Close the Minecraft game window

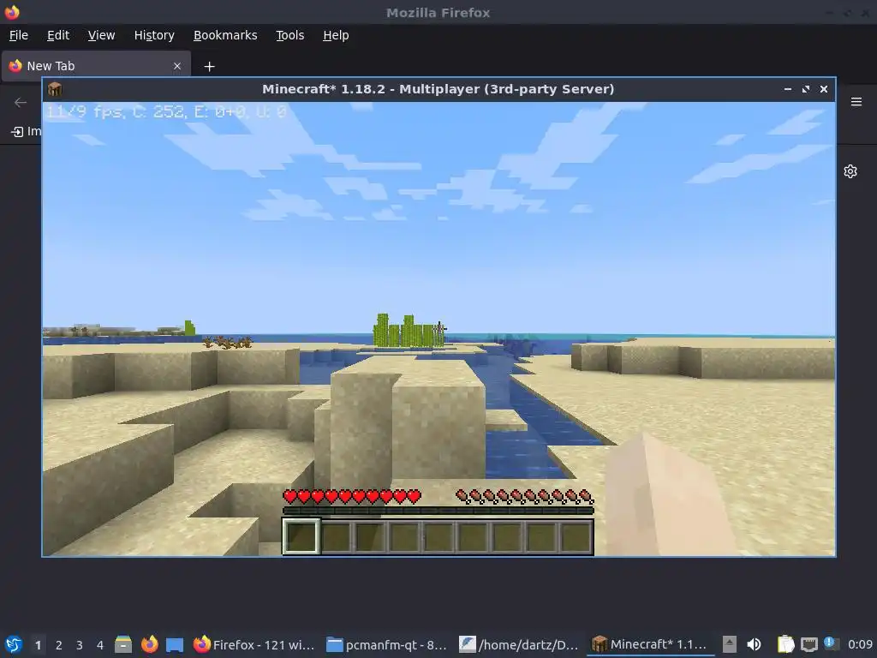pos(823,89)
